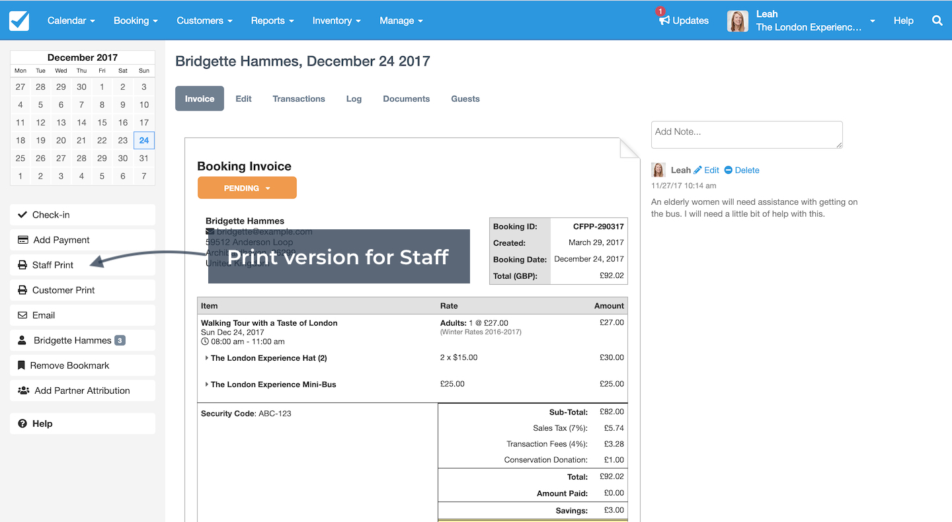Click the Email button
The image size is (952, 522).
tap(83, 315)
